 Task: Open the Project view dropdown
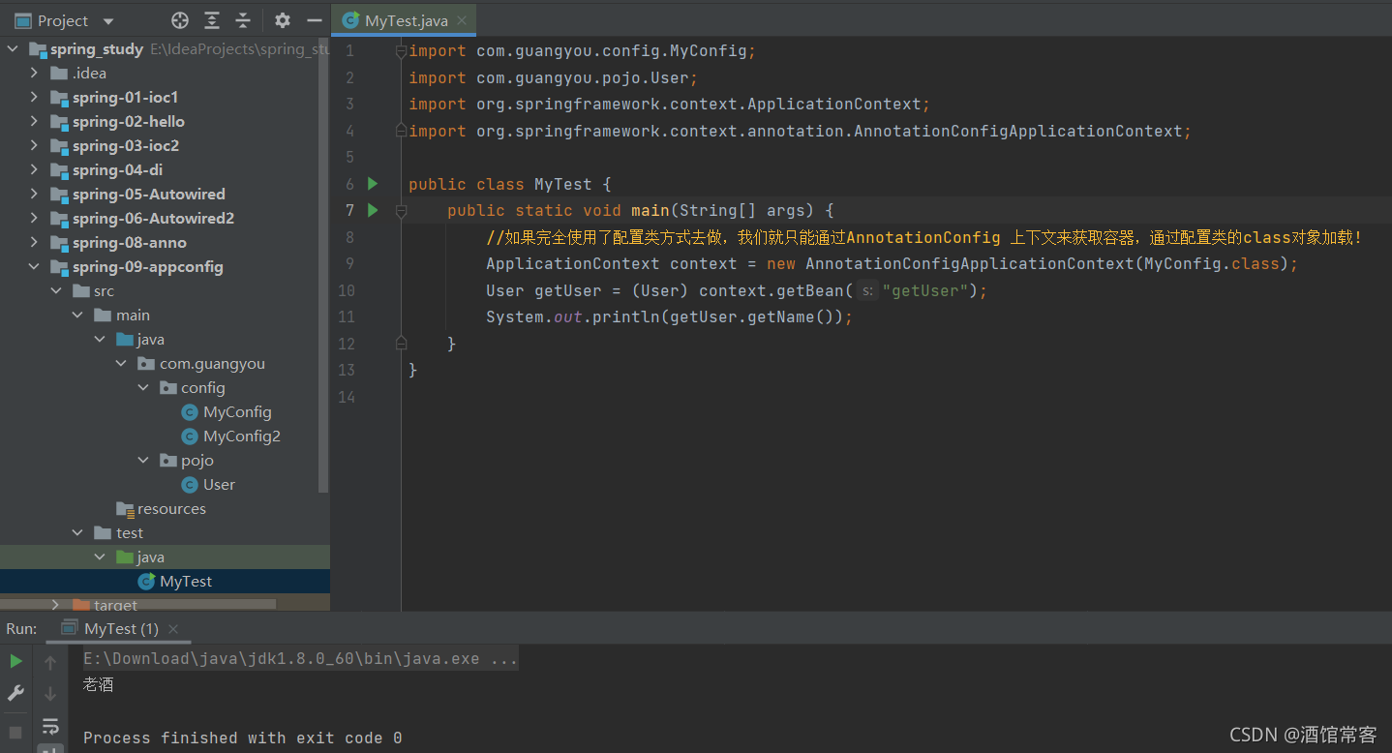point(107,21)
